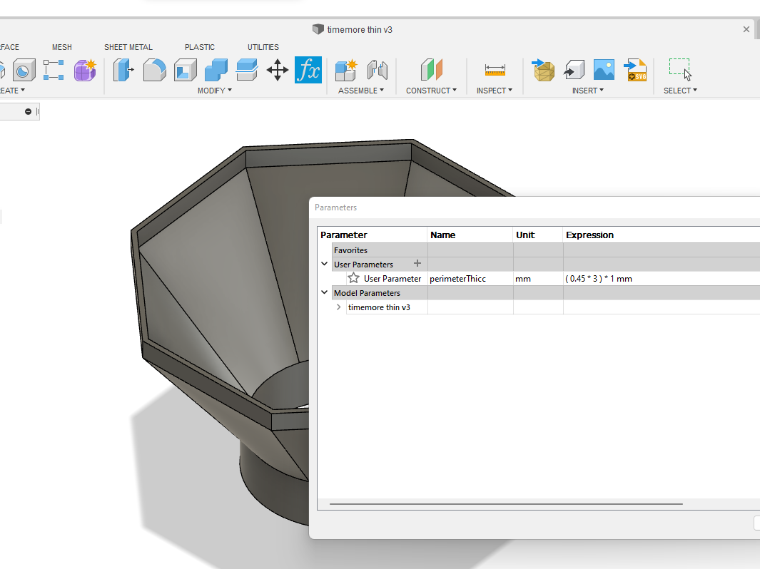Open Change Parameters fx icon
The width and height of the screenshot is (760, 569).
(308, 70)
